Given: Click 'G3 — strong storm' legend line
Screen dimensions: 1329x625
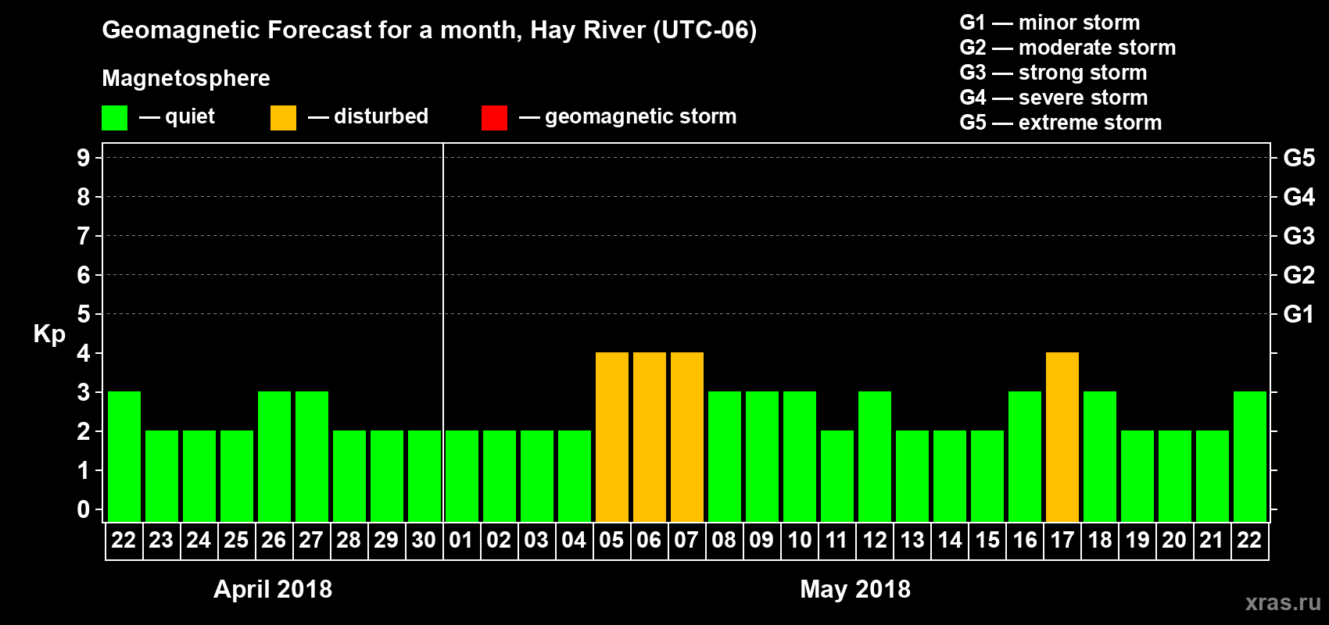Looking at the screenshot, I should [1053, 73].
